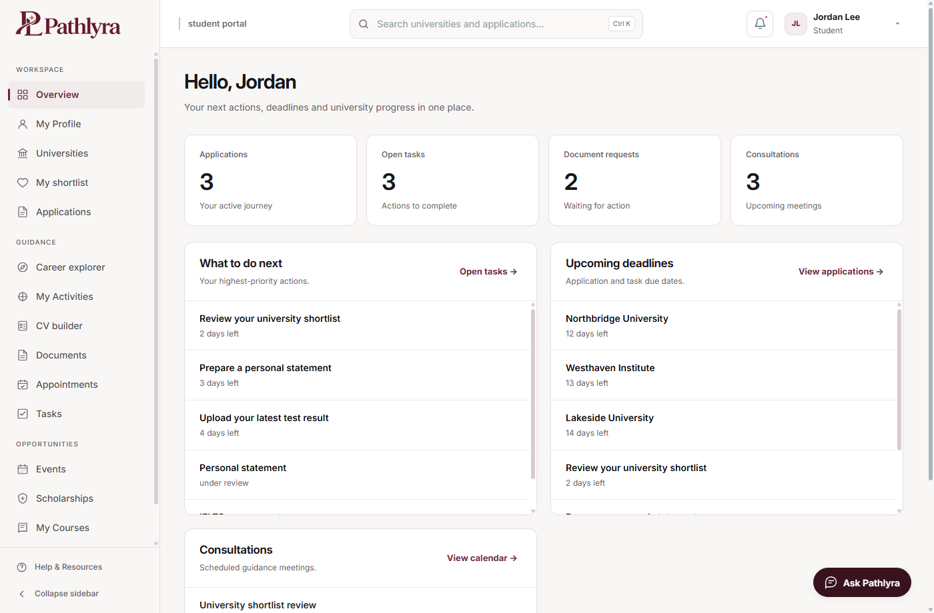Select 'Review your university shortlist' in What to do next
Screen dimensions: 934x613
[357, 326]
